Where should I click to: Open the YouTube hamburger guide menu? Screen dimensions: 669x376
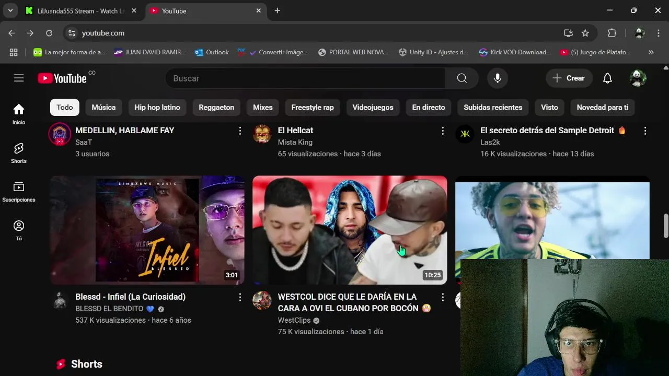[19, 78]
